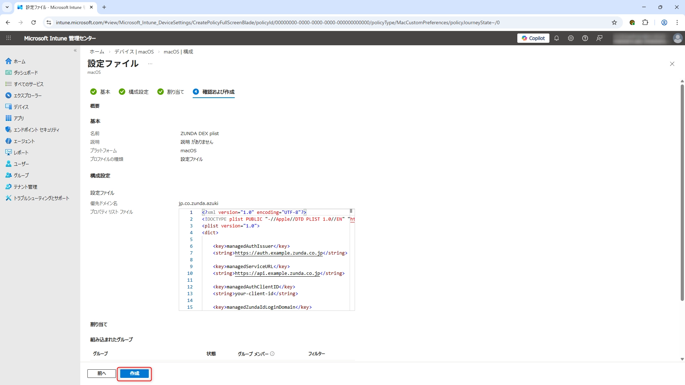Click the Troubleshooting and Support sidebar icon

point(9,198)
